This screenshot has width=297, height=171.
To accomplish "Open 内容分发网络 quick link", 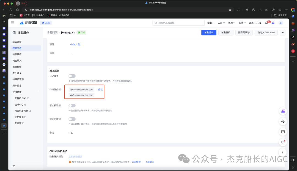I will (x=23, y=111).
